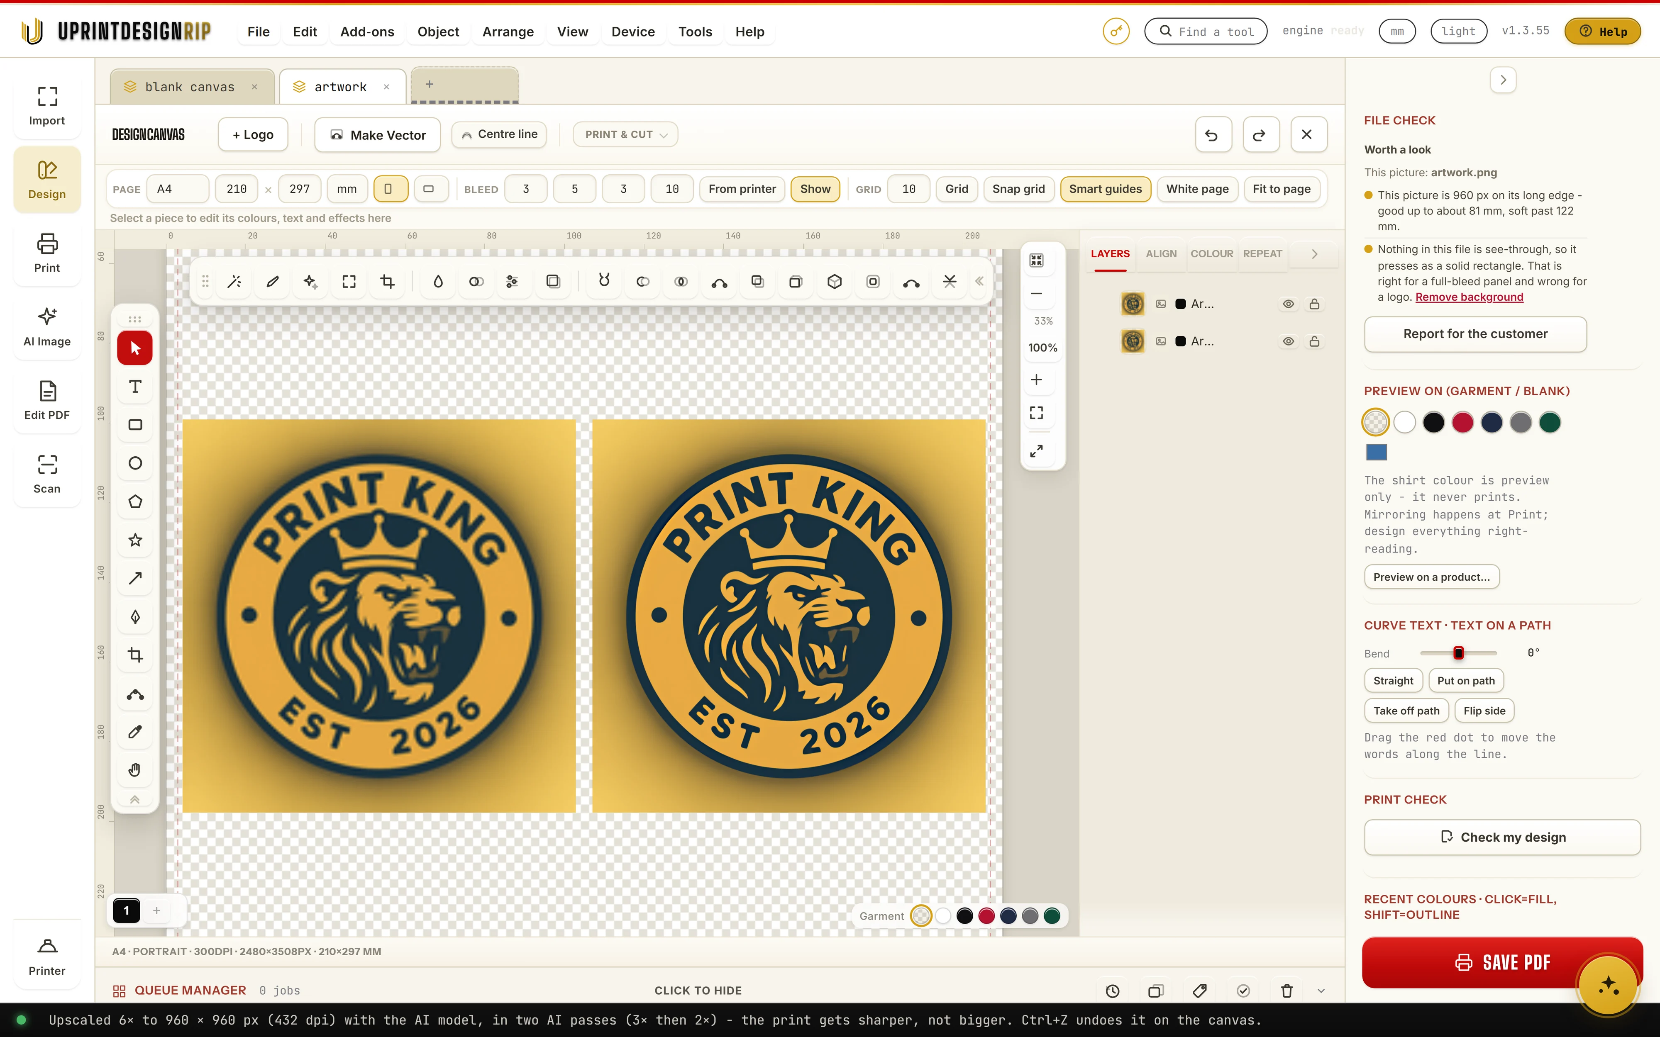
Task: Click Check my design button
Action: pos(1502,837)
